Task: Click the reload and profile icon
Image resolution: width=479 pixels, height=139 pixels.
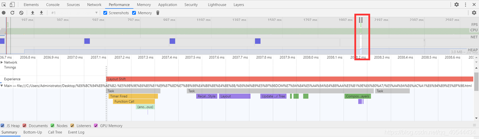Action: tap(12, 13)
